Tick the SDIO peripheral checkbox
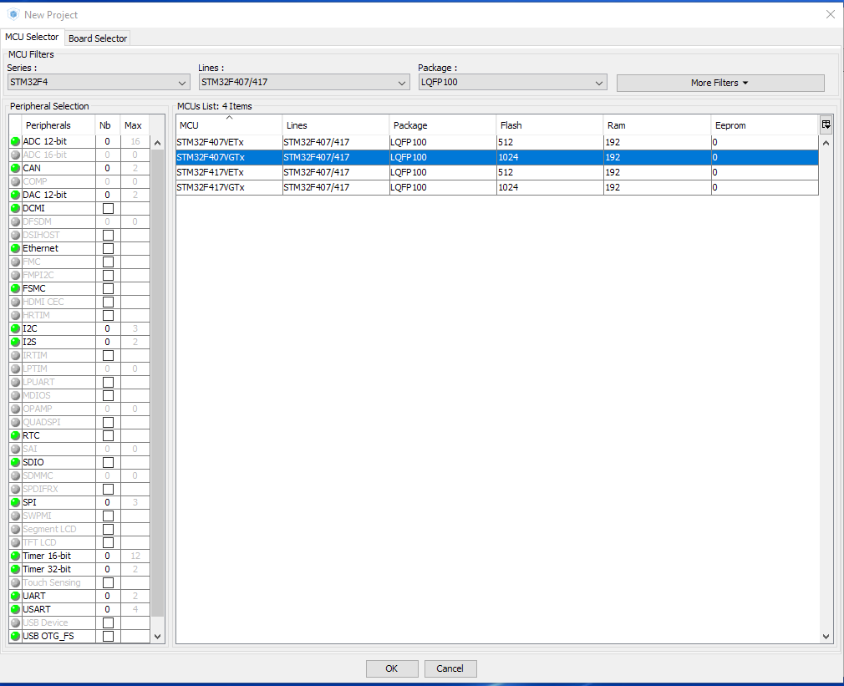This screenshot has height=686, width=844. pos(108,462)
